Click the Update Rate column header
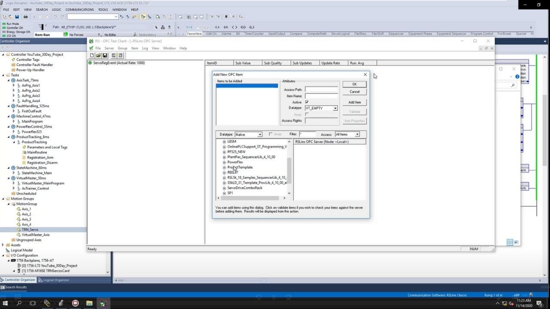The image size is (550, 309). point(333,63)
